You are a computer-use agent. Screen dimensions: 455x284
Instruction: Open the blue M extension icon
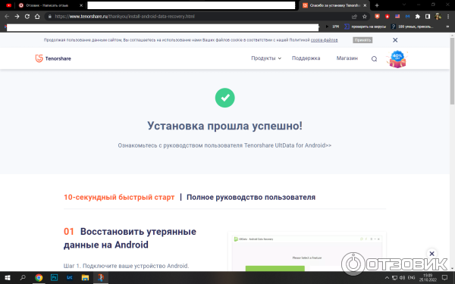coord(407,17)
